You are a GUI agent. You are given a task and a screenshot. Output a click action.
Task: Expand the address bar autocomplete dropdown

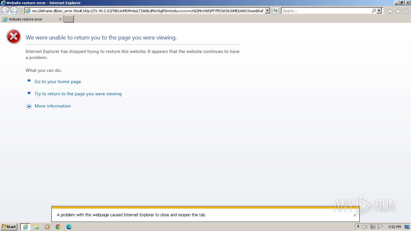267,11
